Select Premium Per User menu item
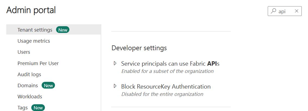The width and height of the screenshot is (308, 111). point(38,63)
